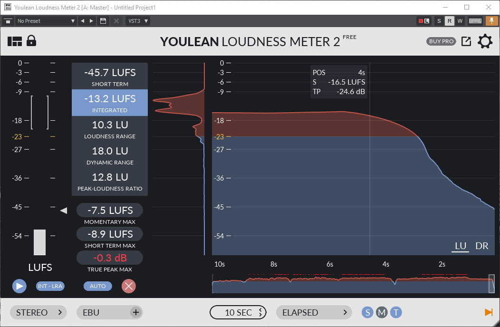Click the white meter target arrow marker
Viewport: 500px width, 327px height.
pyautogui.click(x=64, y=211)
